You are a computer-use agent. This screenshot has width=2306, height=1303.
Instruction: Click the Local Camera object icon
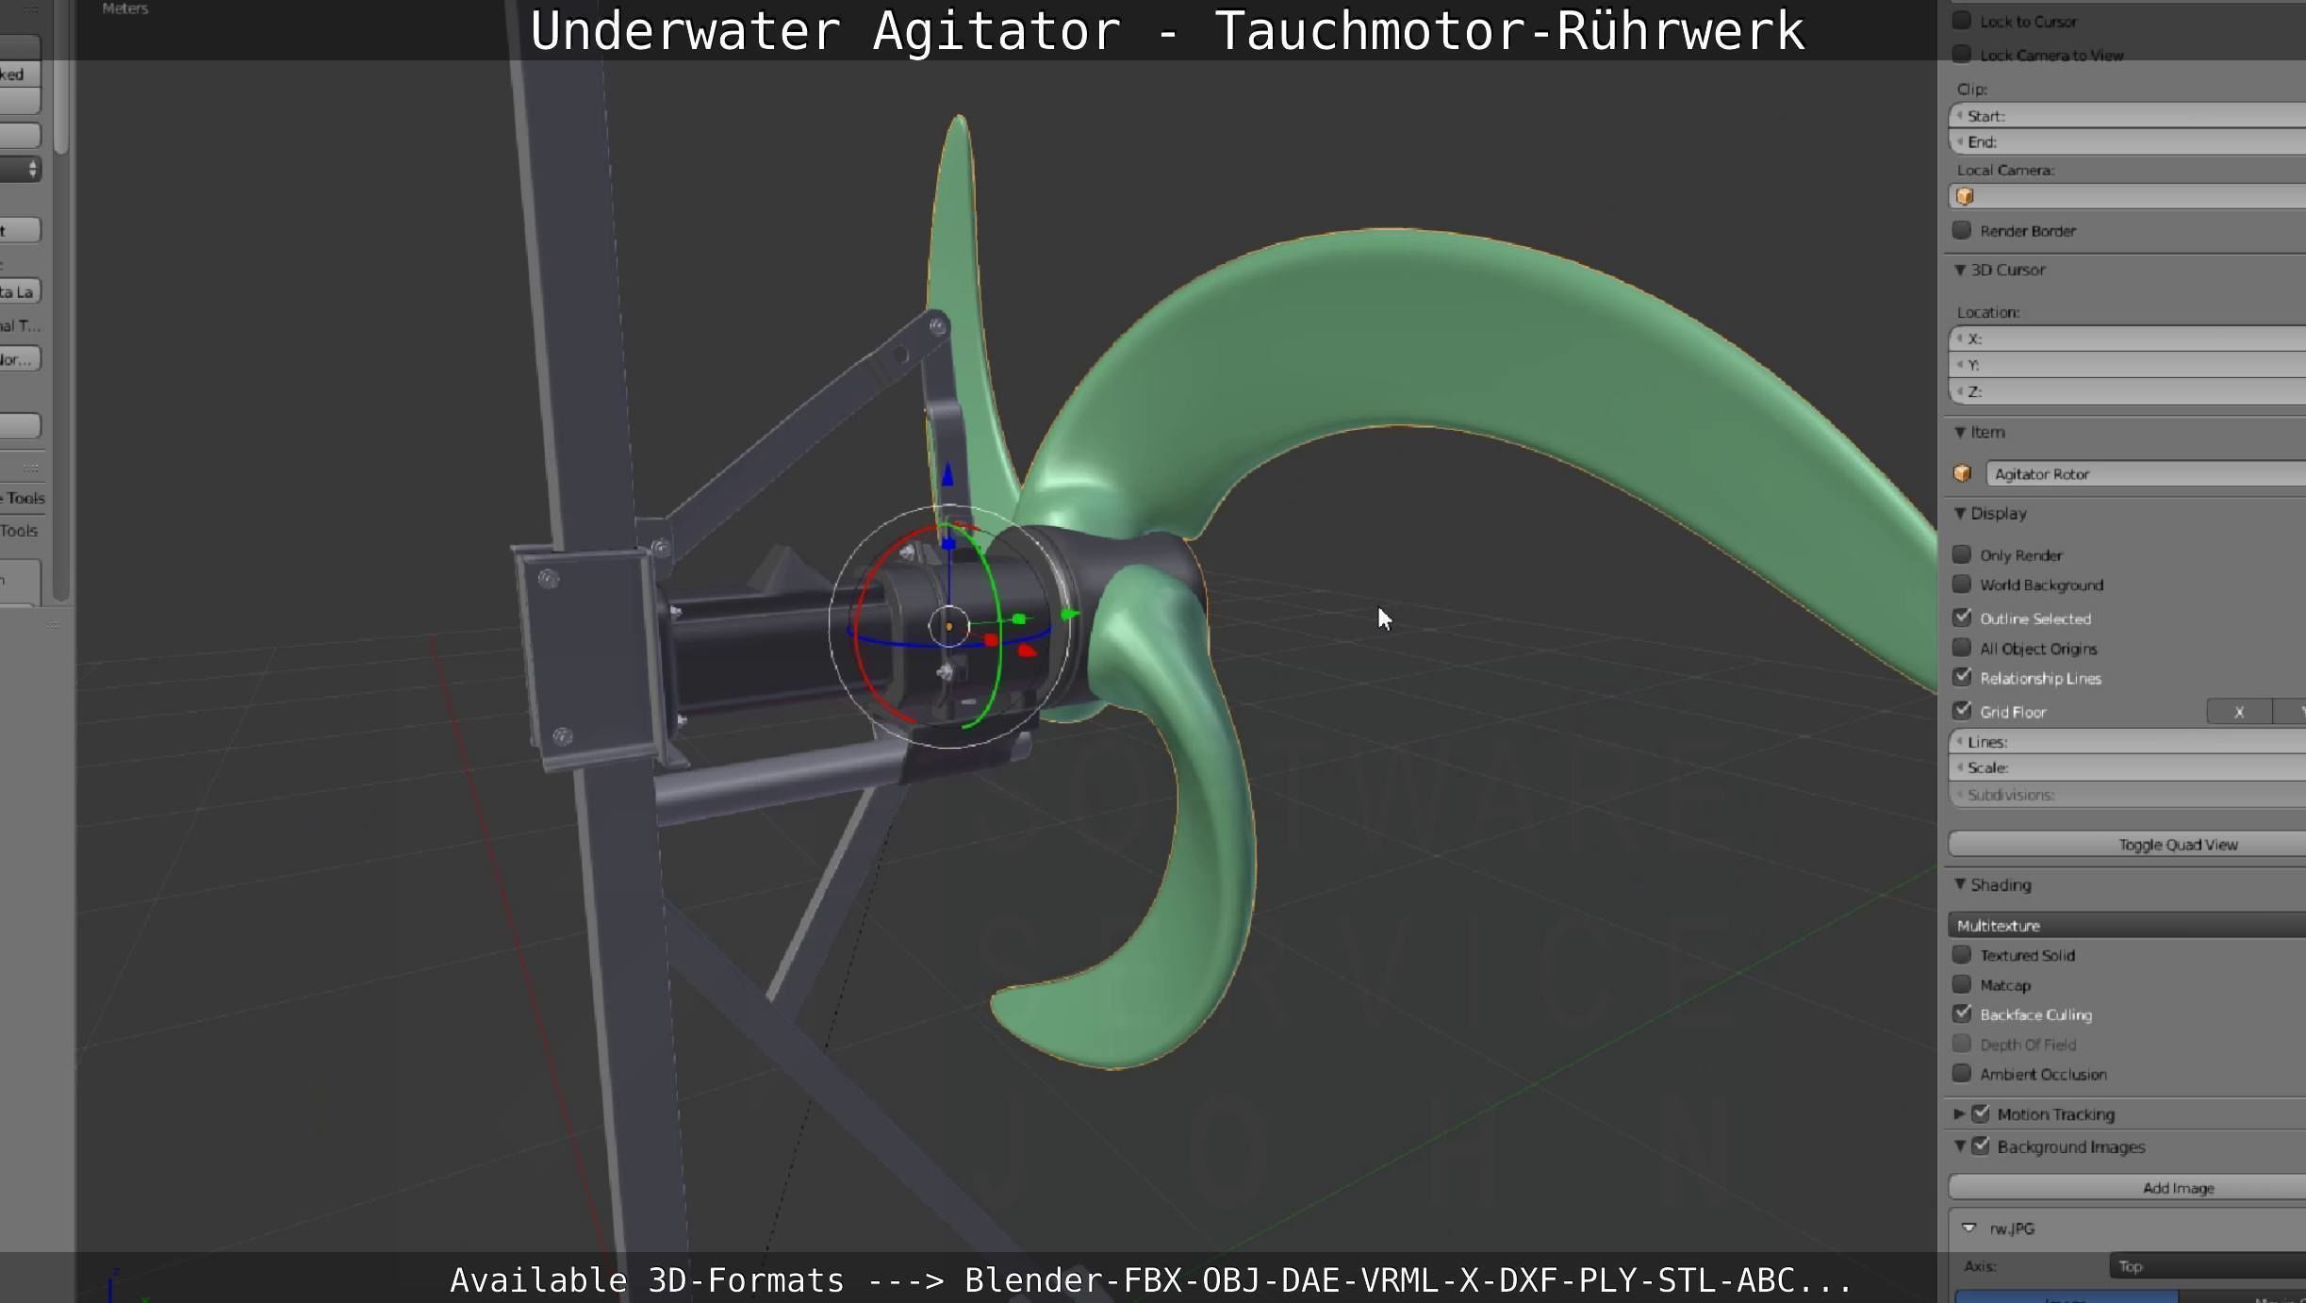tap(1965, 196)
